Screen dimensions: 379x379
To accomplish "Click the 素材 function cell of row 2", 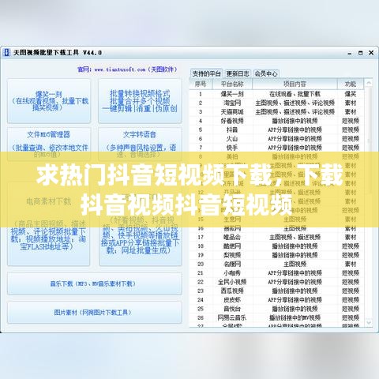I will (x=351, y=103).
